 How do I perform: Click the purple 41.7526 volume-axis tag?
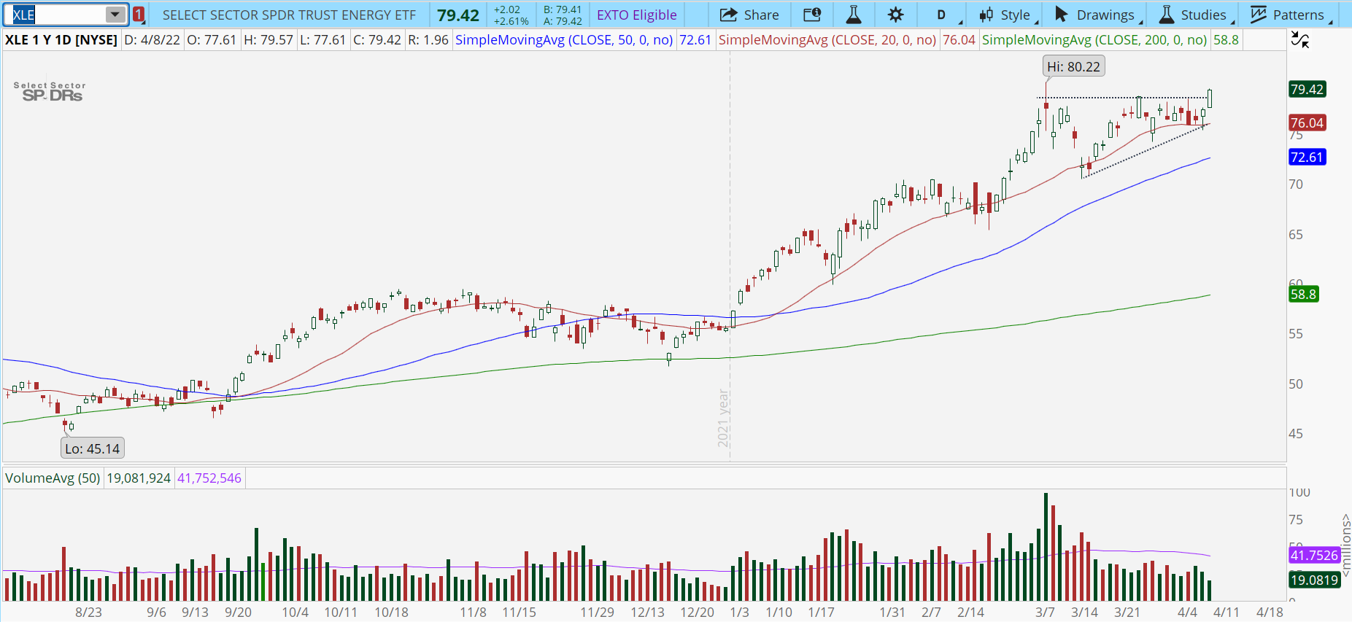tap(1314, 556)
